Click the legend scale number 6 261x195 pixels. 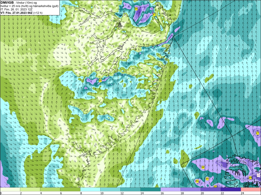click(x=61, y=193)
